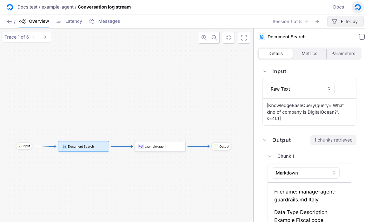The width and height of the screenshot is (365, 222).
Task: Zoom in on the trace graph
Action: click(x=204, y=38)
